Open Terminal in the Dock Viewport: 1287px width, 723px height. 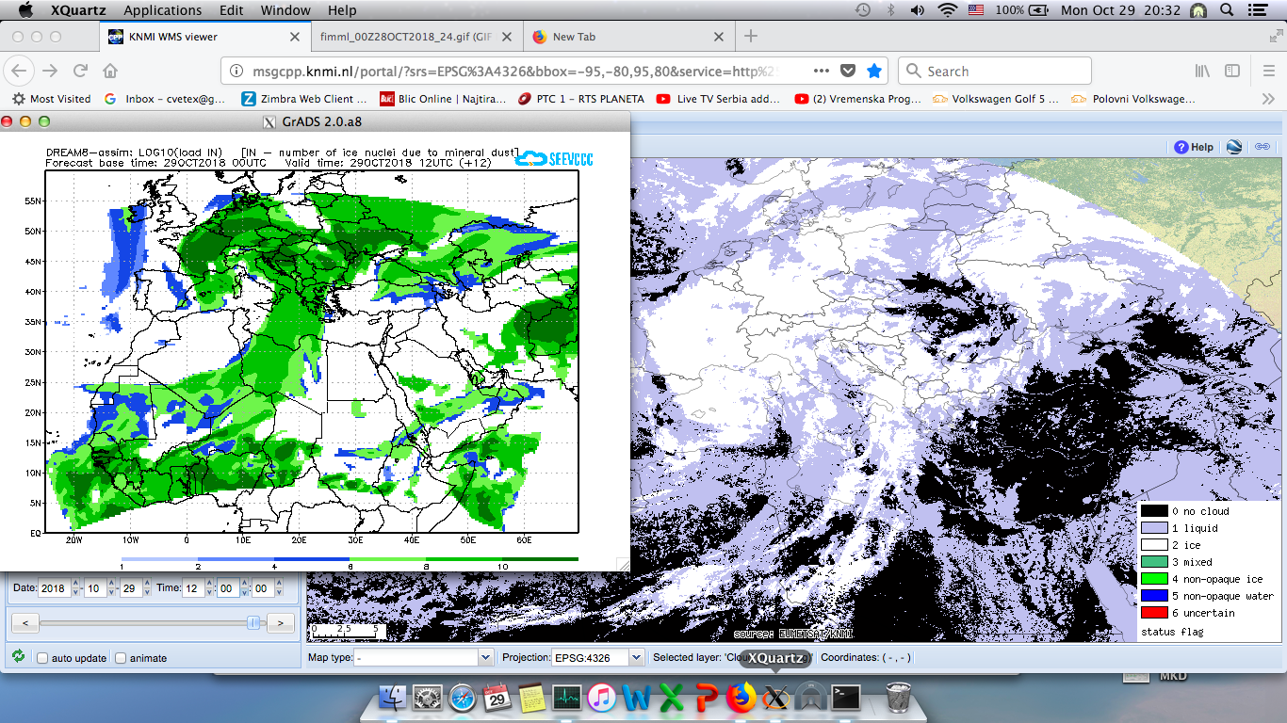click(x=845, y=698)
